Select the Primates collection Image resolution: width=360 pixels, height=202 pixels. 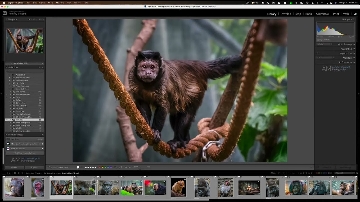[x=25, y=120]
